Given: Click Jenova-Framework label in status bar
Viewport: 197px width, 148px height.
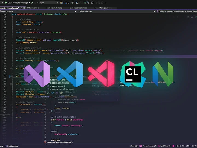Looking at the screenshot, I should [149, 146].
